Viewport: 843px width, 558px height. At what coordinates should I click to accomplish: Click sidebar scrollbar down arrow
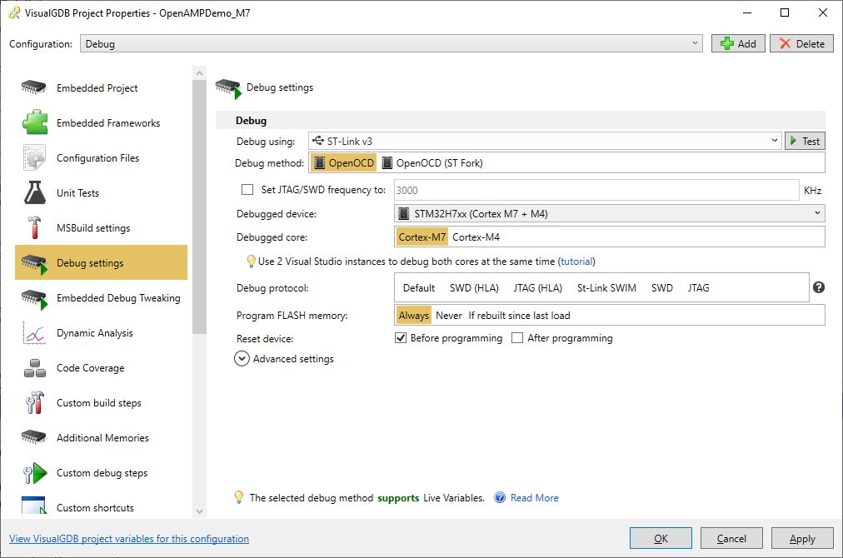tap(199, 511)
